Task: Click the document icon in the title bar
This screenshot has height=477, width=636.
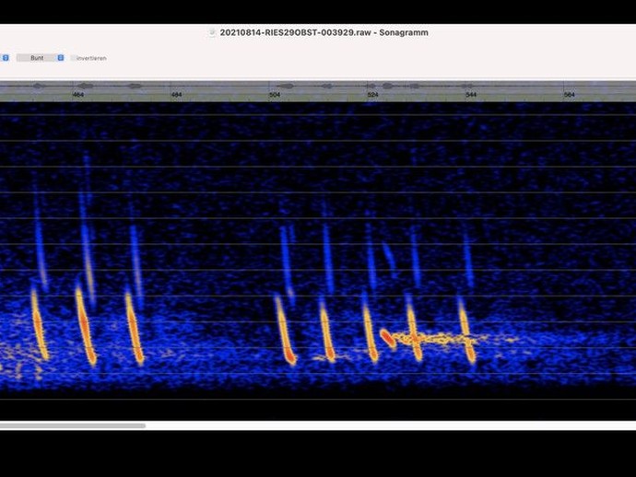Action: (x=212, y=33)
